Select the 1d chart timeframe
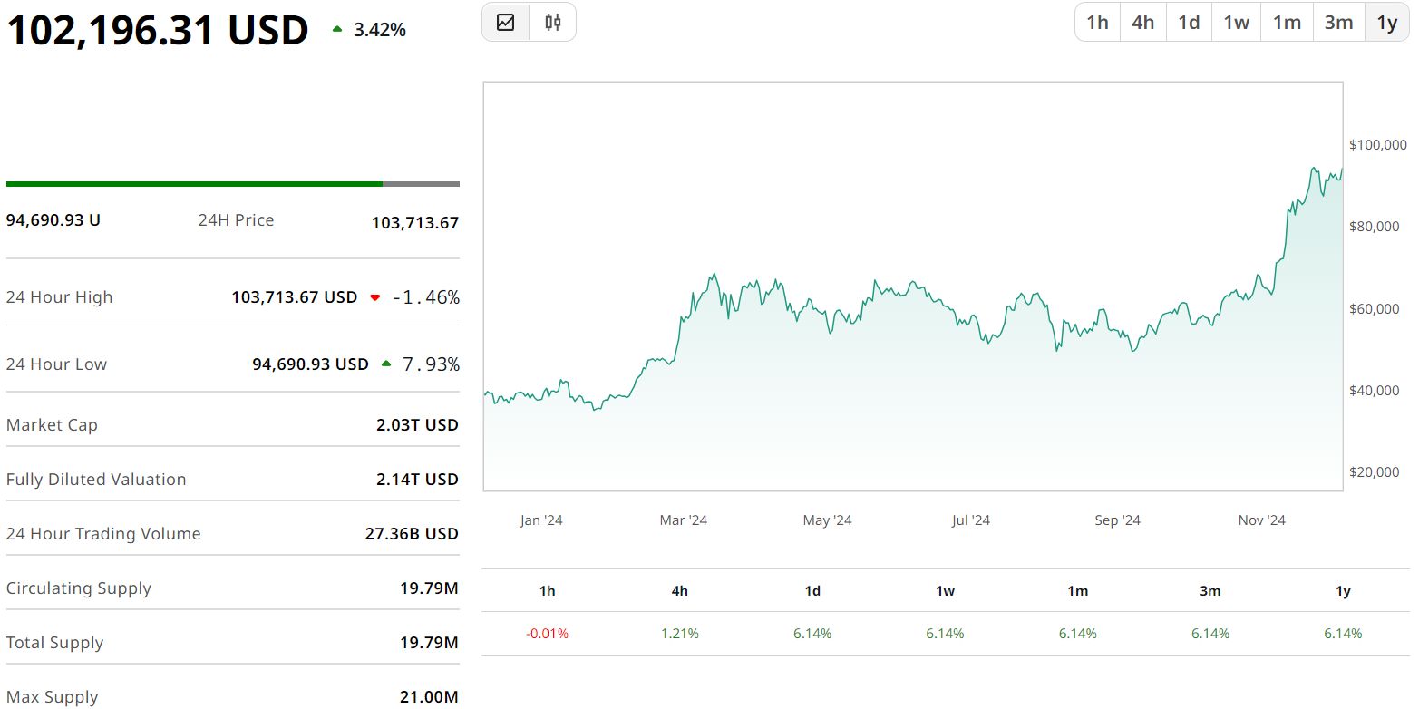1419x709 pixels. coord(1189,23)
